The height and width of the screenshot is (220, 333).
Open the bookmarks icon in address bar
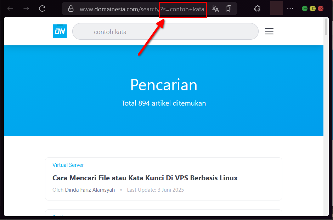pos(228,9)
